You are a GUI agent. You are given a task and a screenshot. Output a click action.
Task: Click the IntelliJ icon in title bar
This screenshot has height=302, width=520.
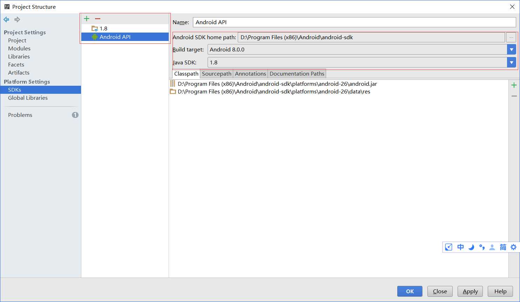pyautogui.click(x=7, y=7)
